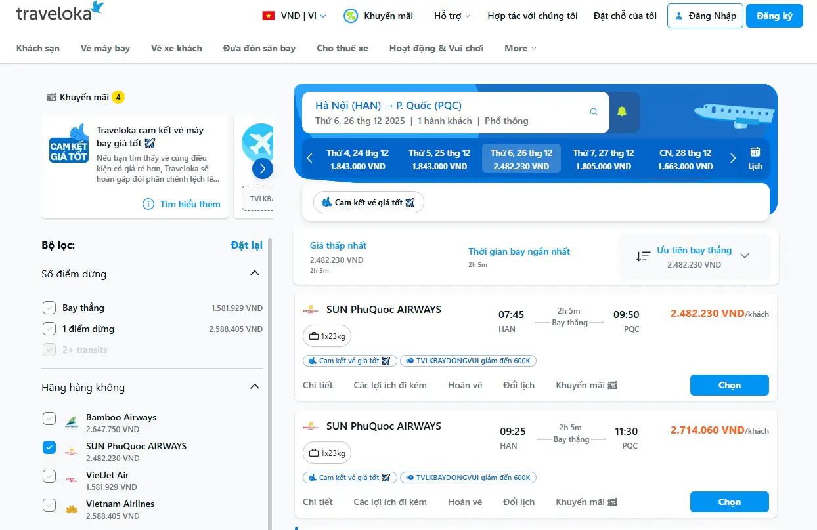Click the Đặt lại filter reset link
This screenshot has height=530, width=817.
point(246,245)
